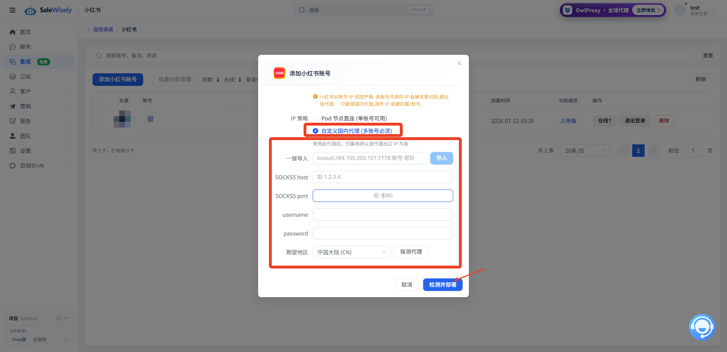Image resolution: width=727 pixels, height=352 pixels.
Task: Collapse the 项目 panel chevron
Action: click(66, 318)
